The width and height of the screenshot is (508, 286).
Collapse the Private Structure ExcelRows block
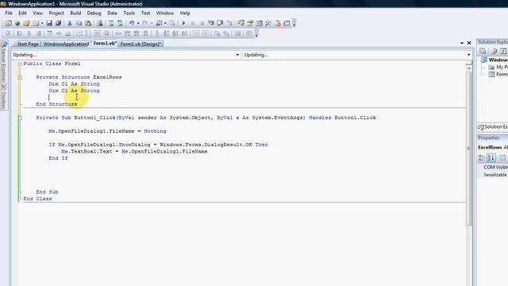coord(20,78)
